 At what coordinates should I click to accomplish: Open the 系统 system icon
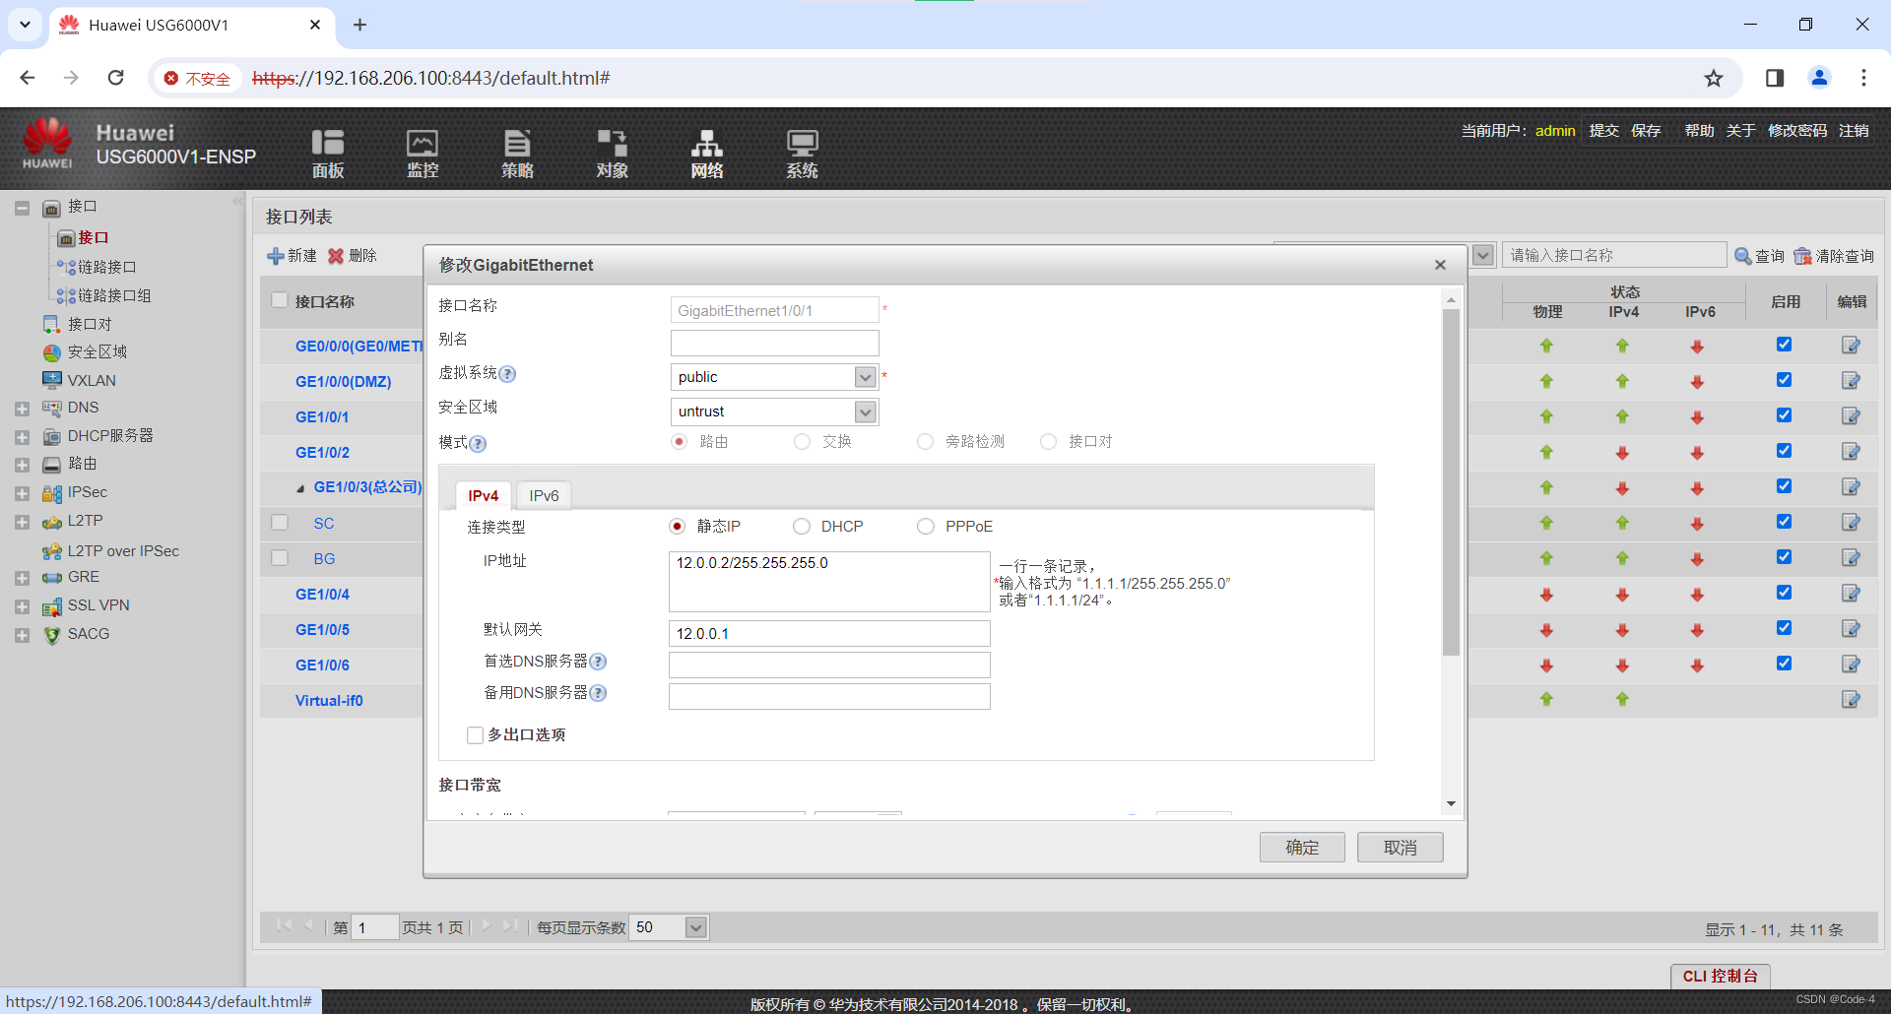tap(802, 154)
